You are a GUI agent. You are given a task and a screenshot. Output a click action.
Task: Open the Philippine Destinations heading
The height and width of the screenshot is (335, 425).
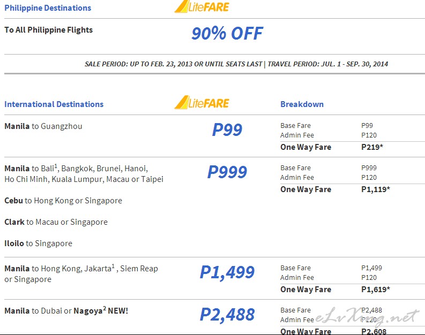point(48,8)
